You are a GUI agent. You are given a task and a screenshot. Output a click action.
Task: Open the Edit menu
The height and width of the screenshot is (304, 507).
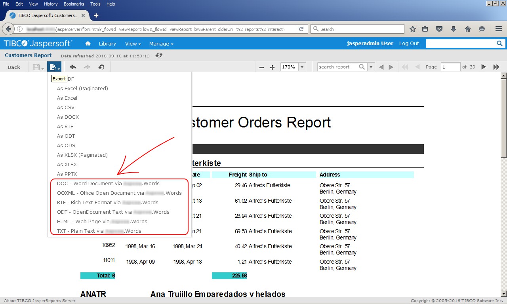[x=19, y=4]
